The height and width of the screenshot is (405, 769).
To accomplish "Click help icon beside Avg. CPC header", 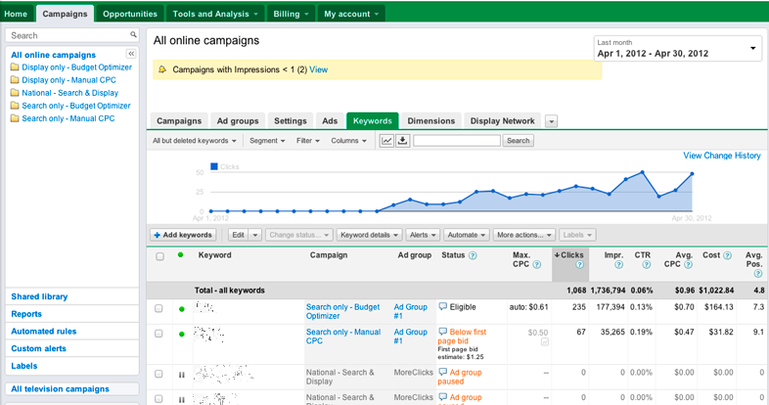I will click(x=688, y=265).
